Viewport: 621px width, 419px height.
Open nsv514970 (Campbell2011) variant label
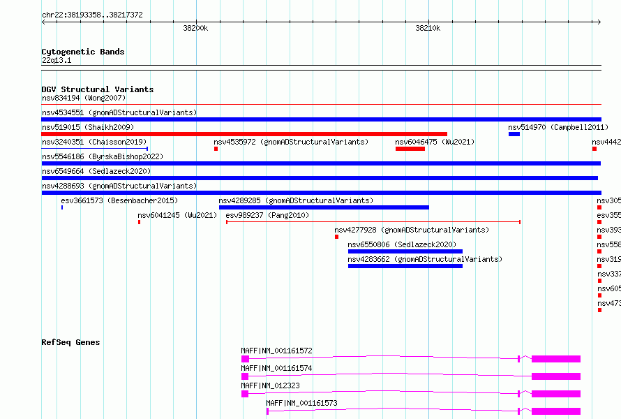[558, 127]
